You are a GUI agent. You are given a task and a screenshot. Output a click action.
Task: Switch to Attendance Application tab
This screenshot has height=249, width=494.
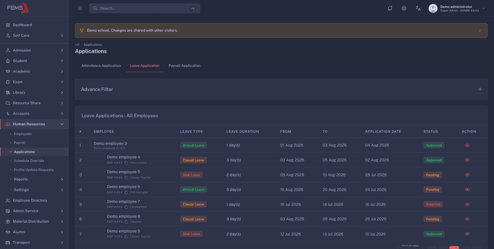101,66
